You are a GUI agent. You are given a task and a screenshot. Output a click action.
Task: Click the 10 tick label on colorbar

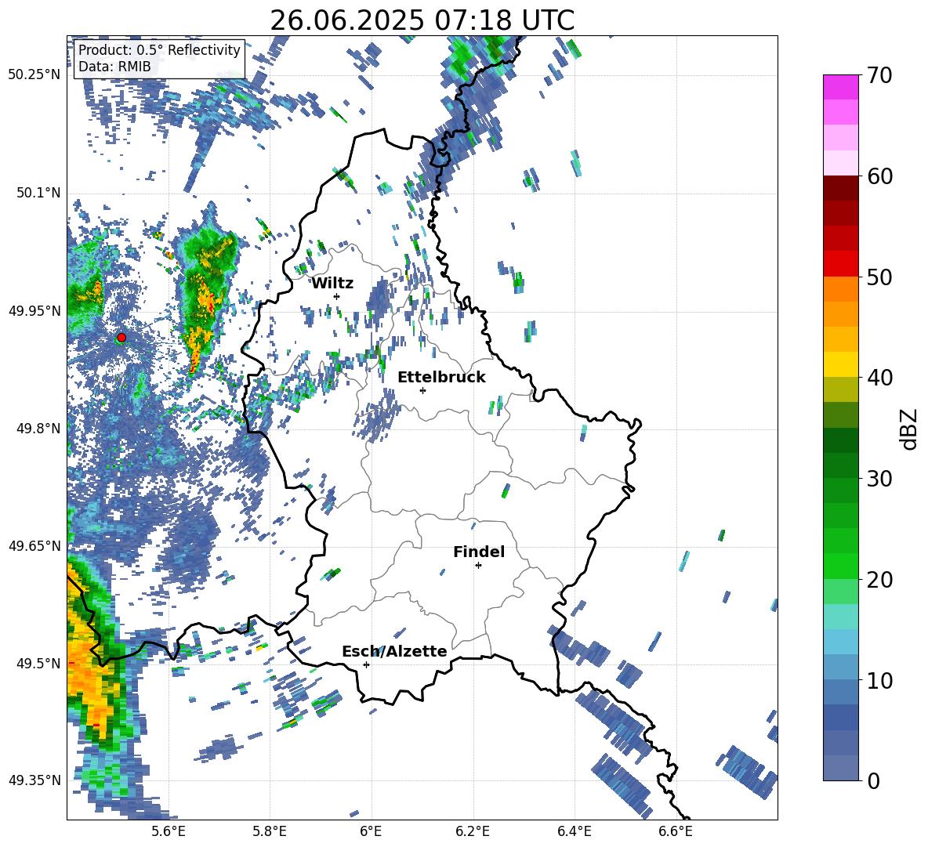(879, 680)
